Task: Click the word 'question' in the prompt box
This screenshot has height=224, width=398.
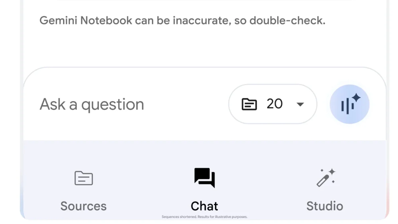Action: coord(113,105)
